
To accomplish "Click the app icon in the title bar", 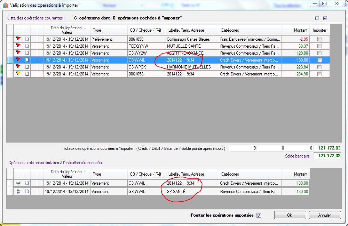I will (x=5, y=5).
